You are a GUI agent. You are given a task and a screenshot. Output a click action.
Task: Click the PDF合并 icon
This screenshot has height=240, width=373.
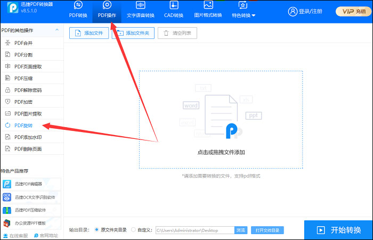(x=7, y=43)
